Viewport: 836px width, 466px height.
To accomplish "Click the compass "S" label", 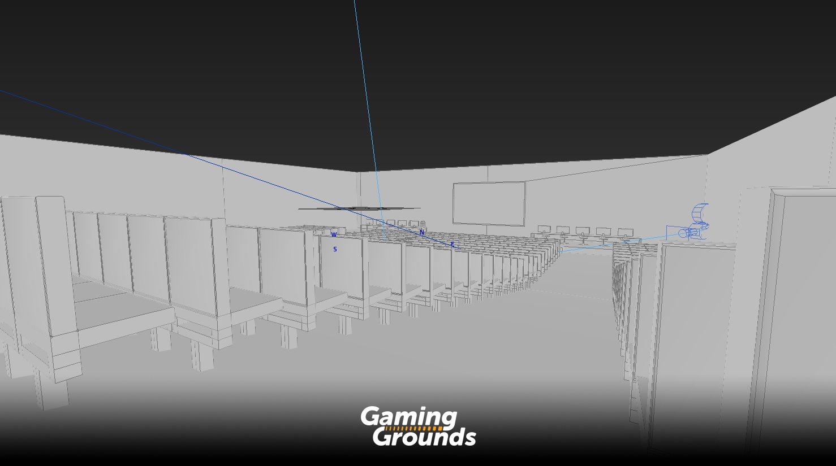I will tap(335, 249).
